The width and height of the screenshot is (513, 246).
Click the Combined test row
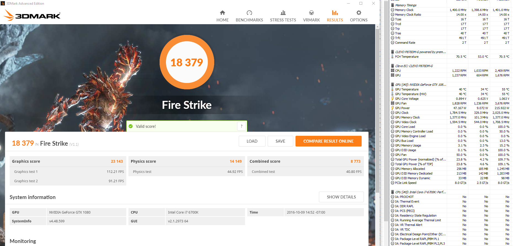(305, 172)
